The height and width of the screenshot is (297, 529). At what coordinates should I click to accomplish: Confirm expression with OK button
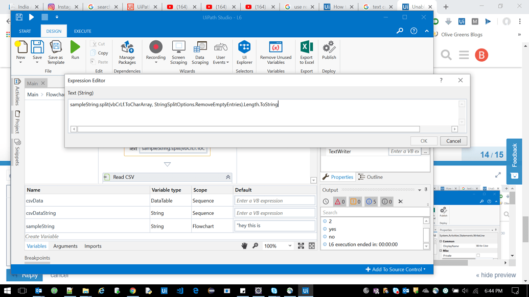pyautogui.click(x=424, y=141)
